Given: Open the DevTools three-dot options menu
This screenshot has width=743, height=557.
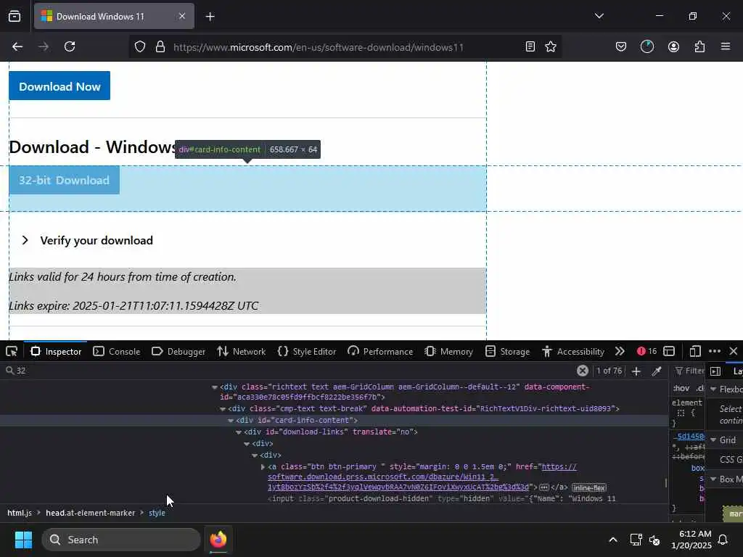Looking at the screenshot, I should coord(715,352).
